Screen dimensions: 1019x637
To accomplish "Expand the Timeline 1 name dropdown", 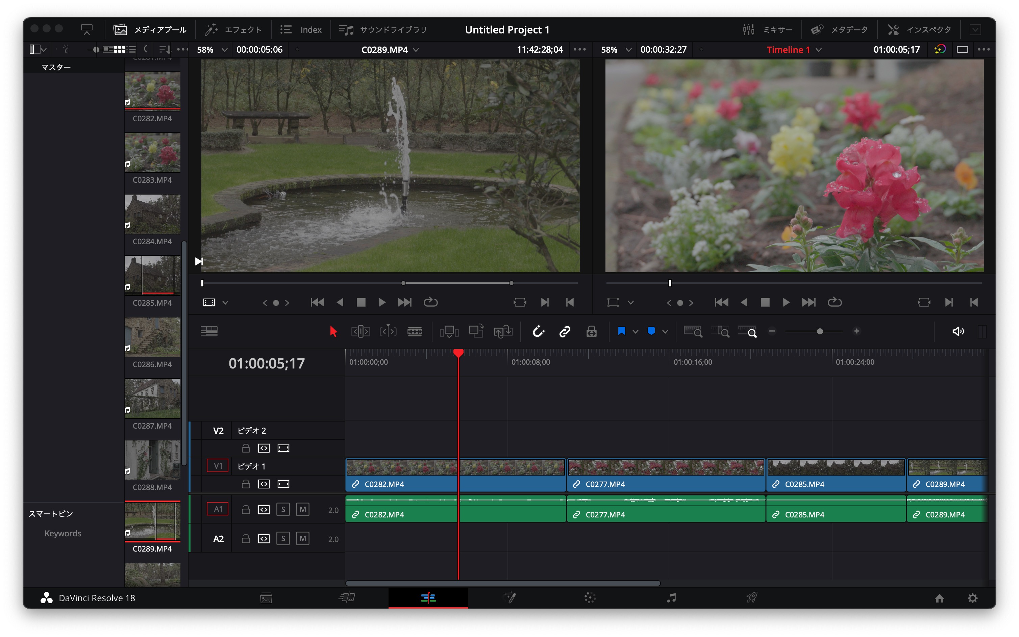I will click(818, 50).
